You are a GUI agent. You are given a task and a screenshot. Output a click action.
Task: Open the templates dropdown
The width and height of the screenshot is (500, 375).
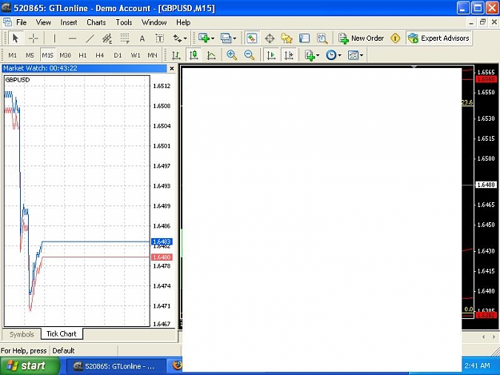(x=355, y=55)
